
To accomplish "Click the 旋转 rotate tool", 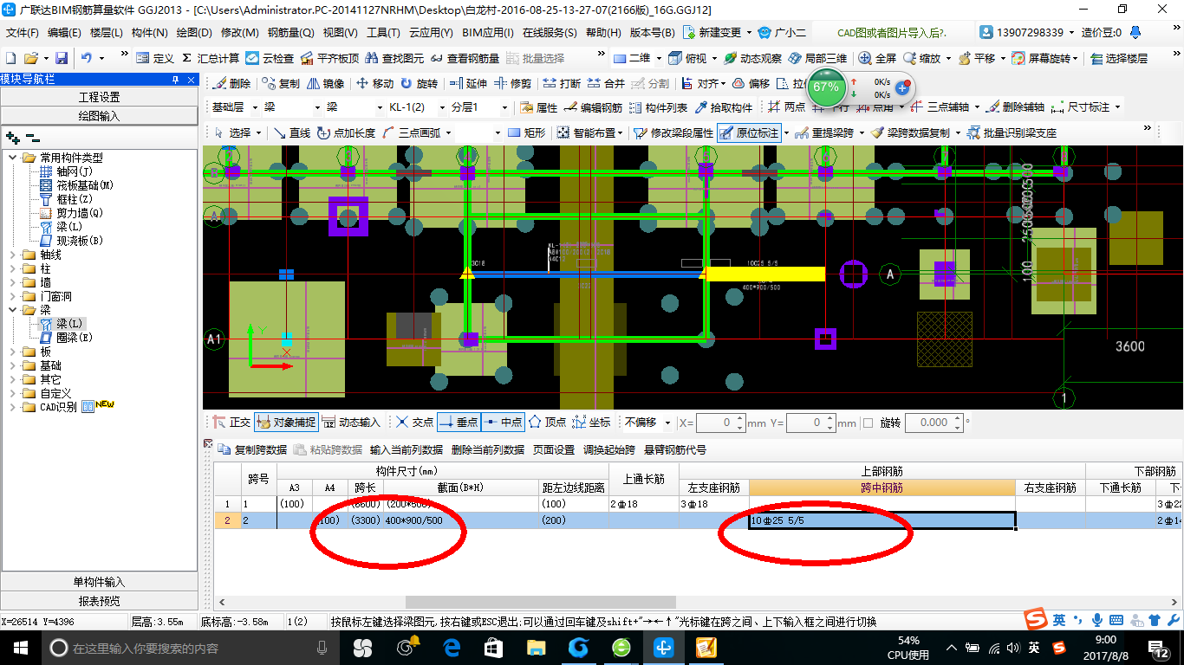I will pos(419,84).
